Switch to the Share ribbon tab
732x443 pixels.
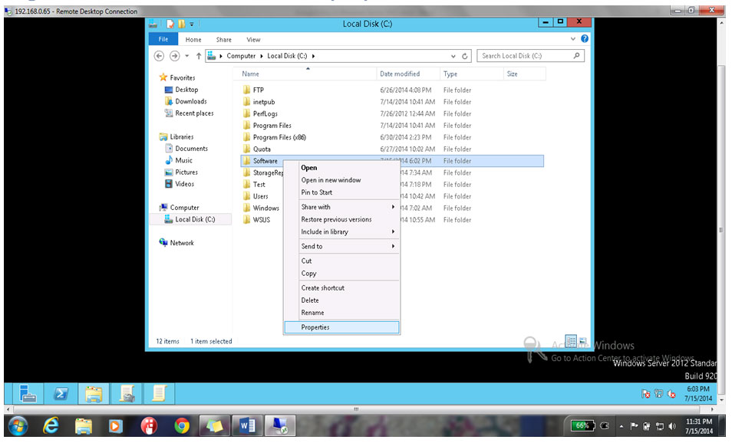223,40
